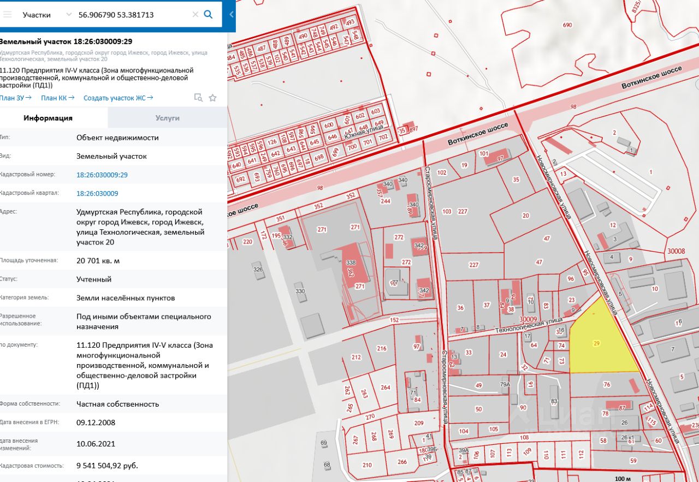Click parcel 212 on the map
The width and height of the screenshot is (699, 482).
[356, 358]
